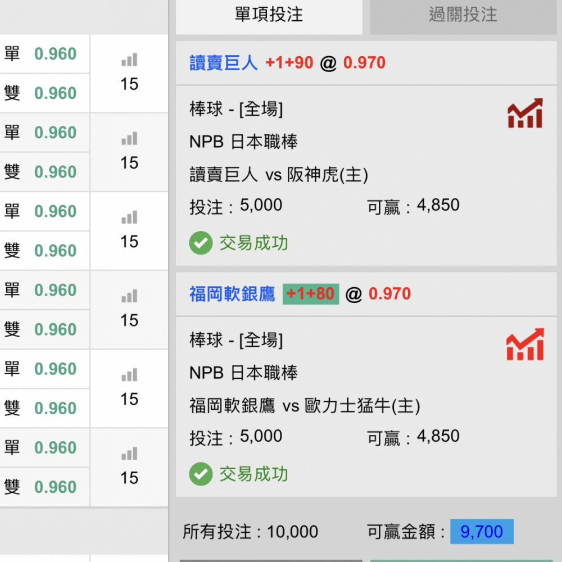Open trend chart icon for 福岡軟銀鷹 bet

tap(525, 344)
